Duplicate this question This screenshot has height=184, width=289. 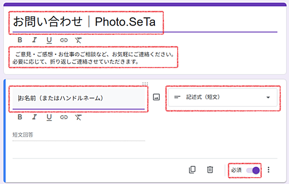[x=192, y=170]
